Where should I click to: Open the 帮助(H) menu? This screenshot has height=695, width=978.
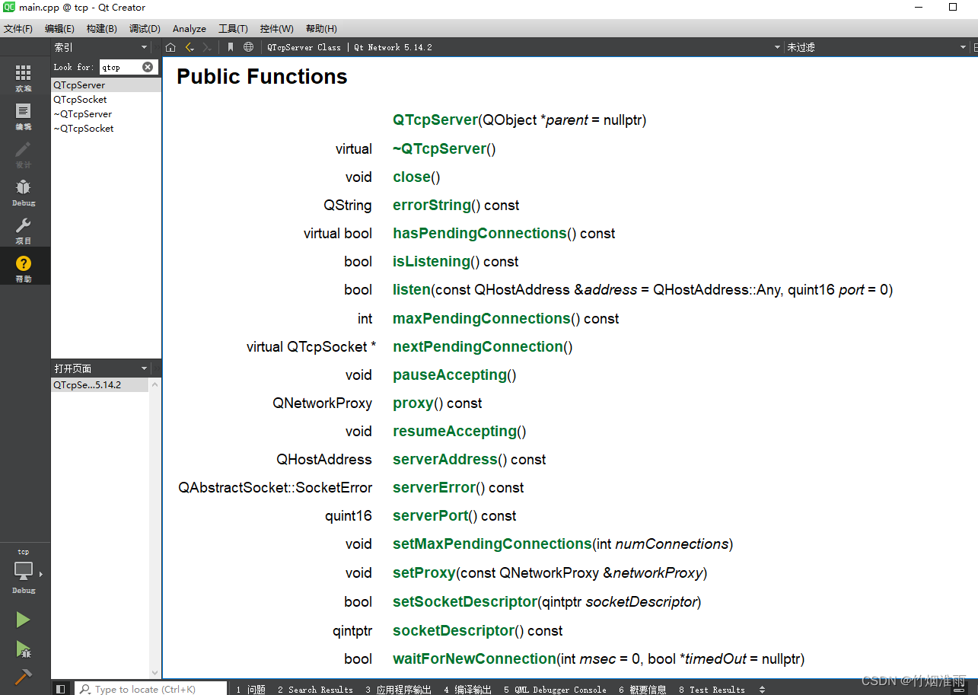click(321, 28)
